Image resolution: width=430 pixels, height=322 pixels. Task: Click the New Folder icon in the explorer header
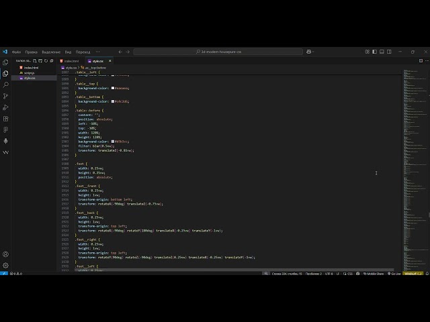[40, 61]
